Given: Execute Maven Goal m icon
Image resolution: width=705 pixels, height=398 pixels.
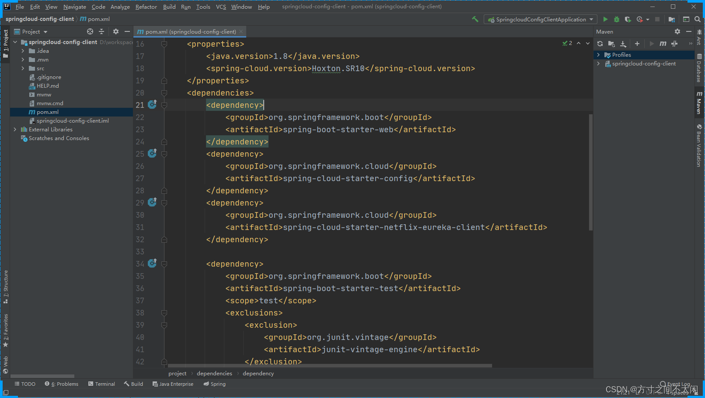Looking at the screenshot, I should pyautogui.click(x=663, y=44).
